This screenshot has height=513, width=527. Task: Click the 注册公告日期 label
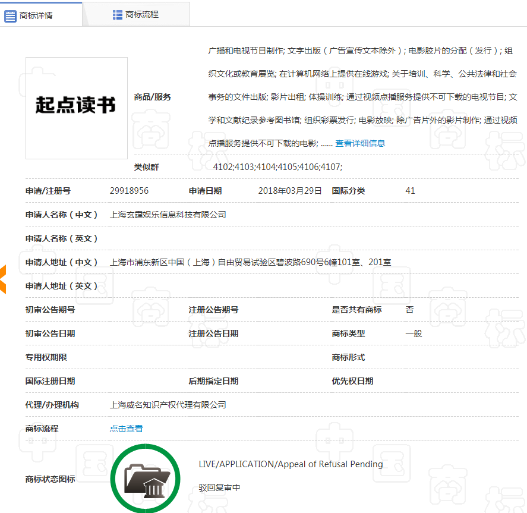point(213,333)
